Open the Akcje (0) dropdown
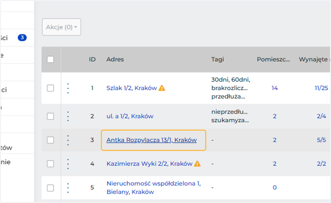 (x=61, y=27)
